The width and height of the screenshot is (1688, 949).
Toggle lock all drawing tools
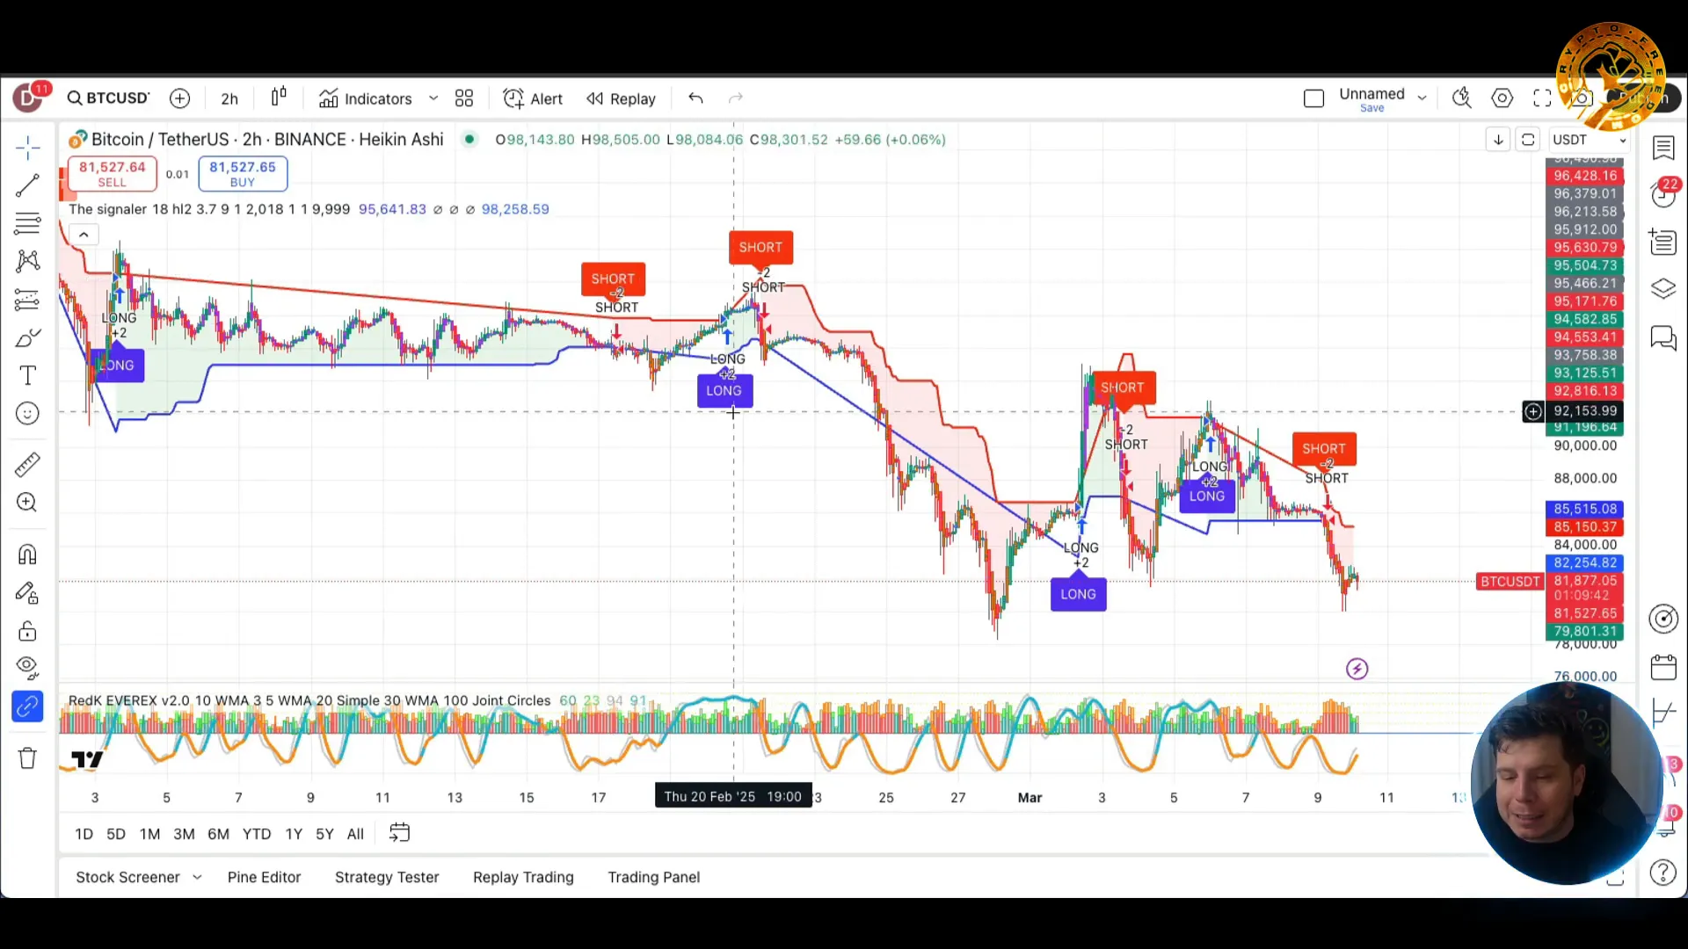coord(27,631)
